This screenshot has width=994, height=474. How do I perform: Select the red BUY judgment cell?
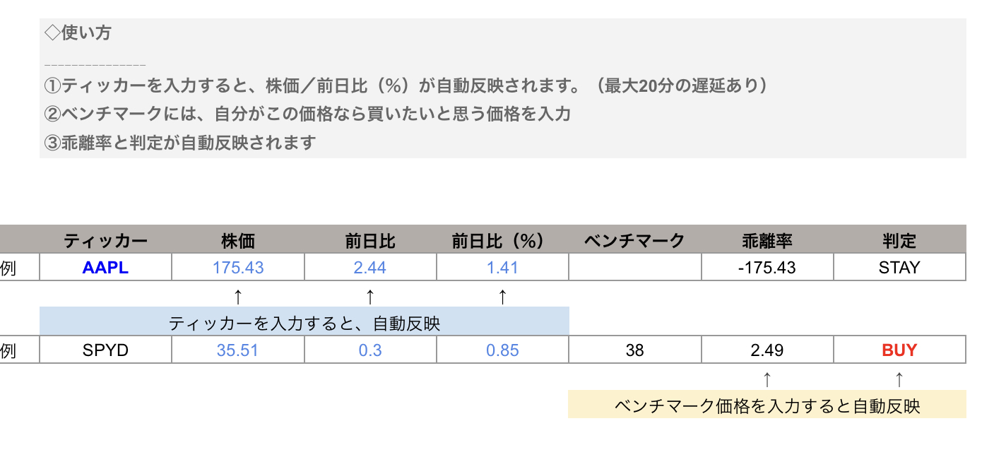899,350
